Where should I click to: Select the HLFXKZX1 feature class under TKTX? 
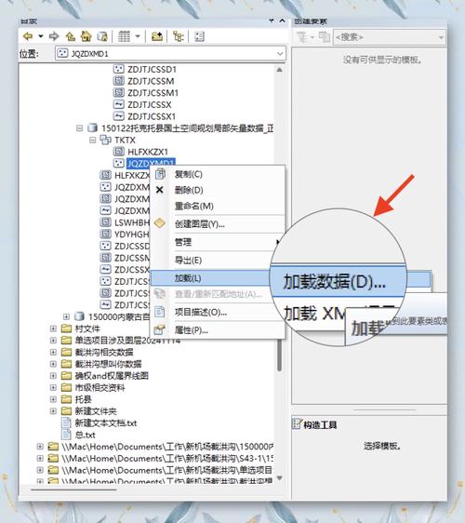point(141,152)
